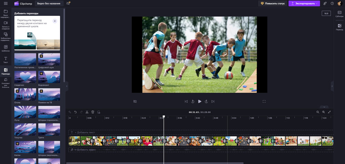The height and width of the screenshot is (164, 345).
Task: Click the green-highlighted transition icon on timeline
Action: [x=273, y=141]
